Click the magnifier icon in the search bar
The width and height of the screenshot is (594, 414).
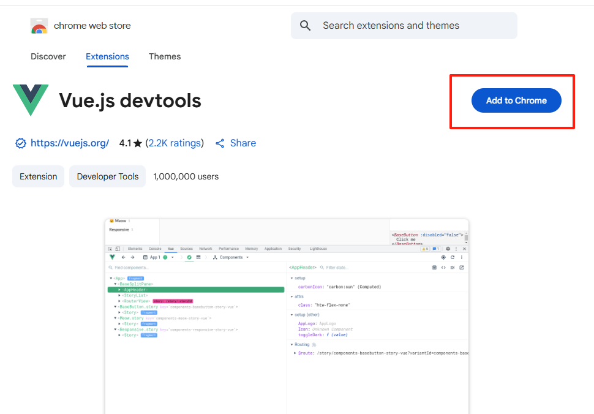305,26
